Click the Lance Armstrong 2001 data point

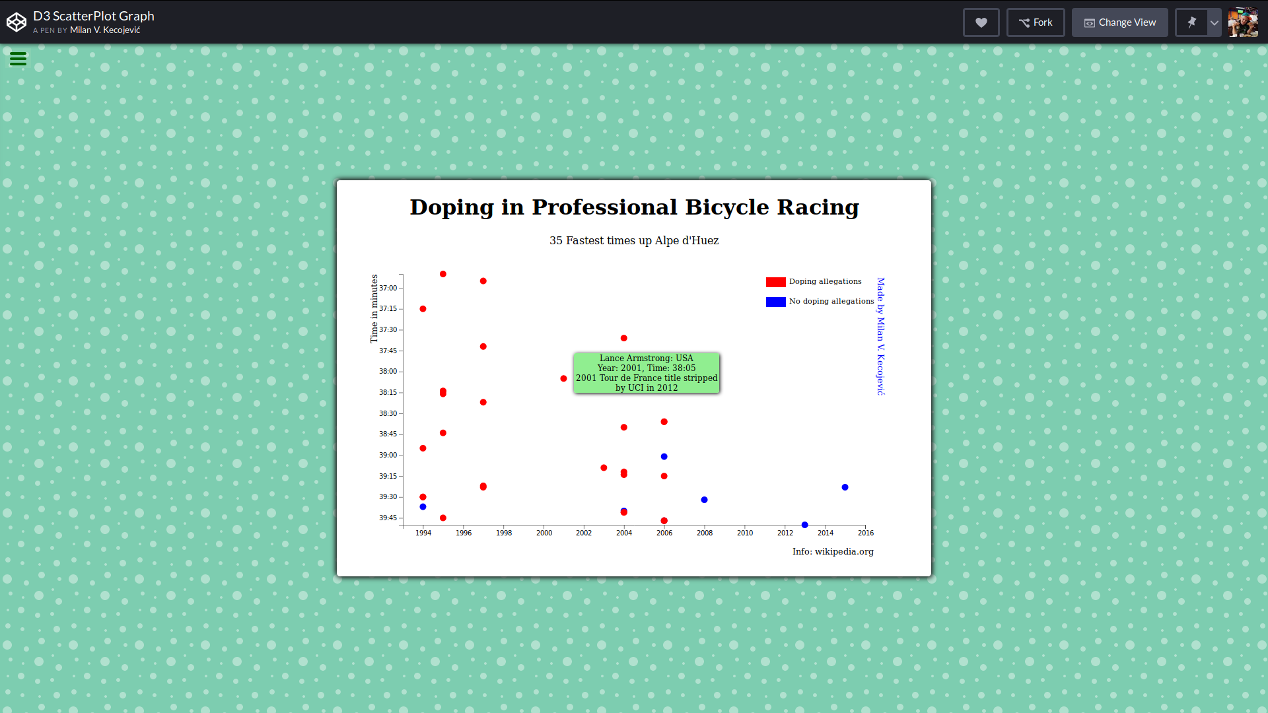click(563, 378)
